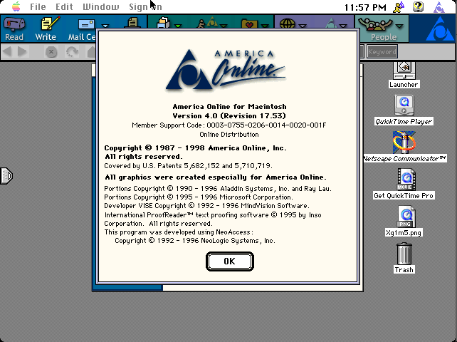Click the "All rights reserved." bold line
This screenshot has width=457, height=342.
coord(143,157)
